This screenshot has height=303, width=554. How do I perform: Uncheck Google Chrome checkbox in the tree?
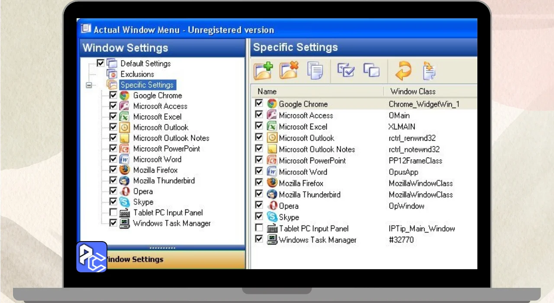click(x=113, y=95)
